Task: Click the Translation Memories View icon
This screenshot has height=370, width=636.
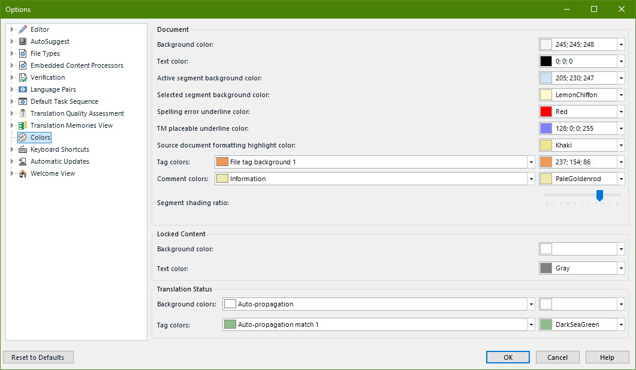Action: coord(23,125)
